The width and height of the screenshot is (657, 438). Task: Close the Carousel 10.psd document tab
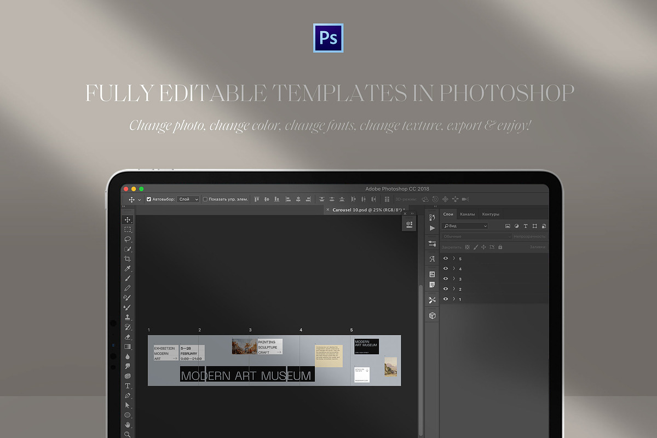pos(328,210)
